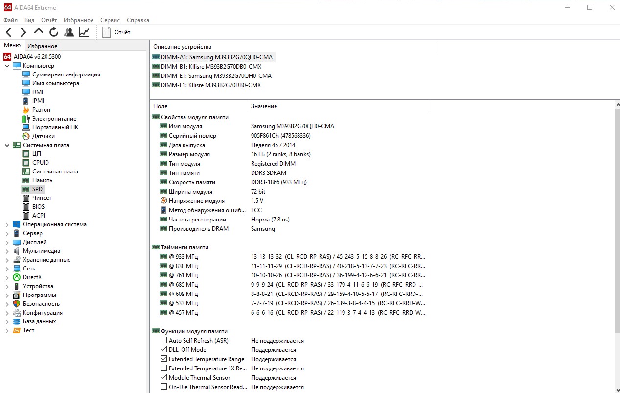Select the Суммарная информация icon
Viewport: 620px width, 393px height.
[26, 74]
